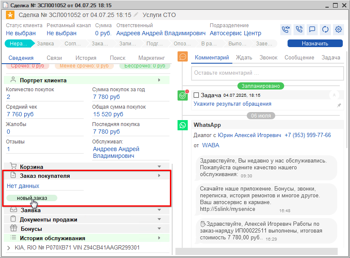This screenshot has width=350, height=258.
Task: Refresh the deal with circular arrows icon
Action: (x=325, y=29)
